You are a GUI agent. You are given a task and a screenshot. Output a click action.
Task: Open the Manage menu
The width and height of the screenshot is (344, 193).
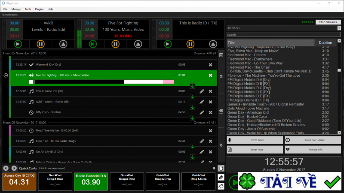[x=16, y=9]
